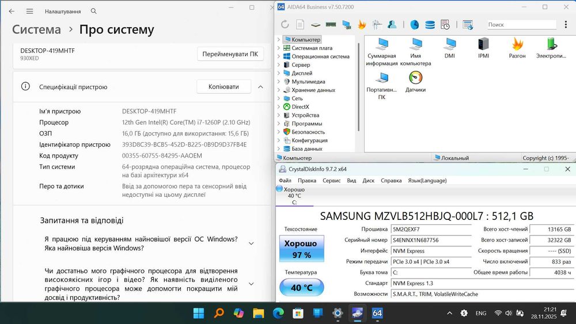
Task: Open the Портативный ПК laptop icon
Action: [x=382, y=86]
